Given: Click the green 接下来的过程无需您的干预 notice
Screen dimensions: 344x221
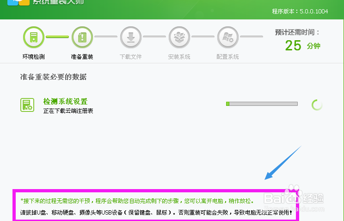Looking at the screenshot, I should pos(137,201).
